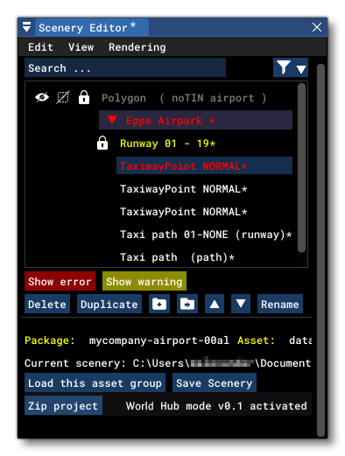This screenshot has height=456, width=345.
Task: Click package name mycompany-airport-00al
Action: pos(159,340)
